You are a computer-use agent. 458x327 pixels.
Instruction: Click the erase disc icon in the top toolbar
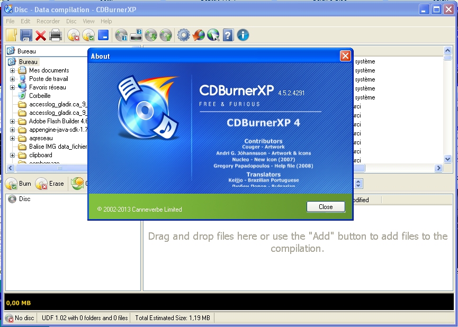click(73, 35)
